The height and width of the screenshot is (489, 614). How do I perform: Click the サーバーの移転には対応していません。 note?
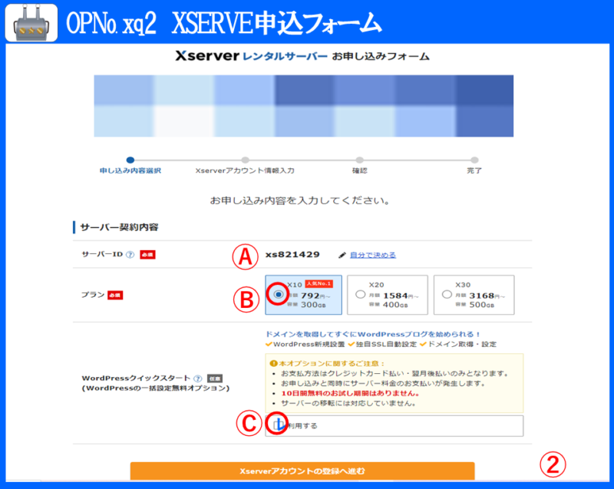coord(348,403)
